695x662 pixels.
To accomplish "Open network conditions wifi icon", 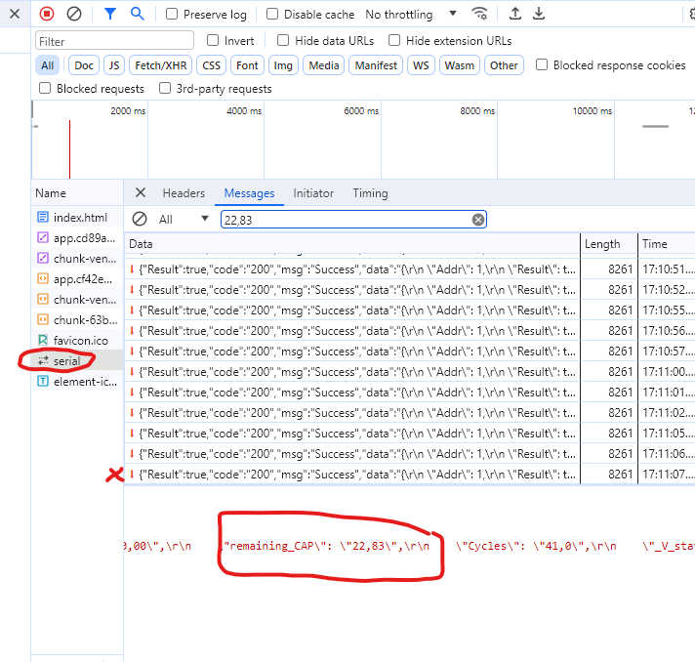I will click(479, 14).
